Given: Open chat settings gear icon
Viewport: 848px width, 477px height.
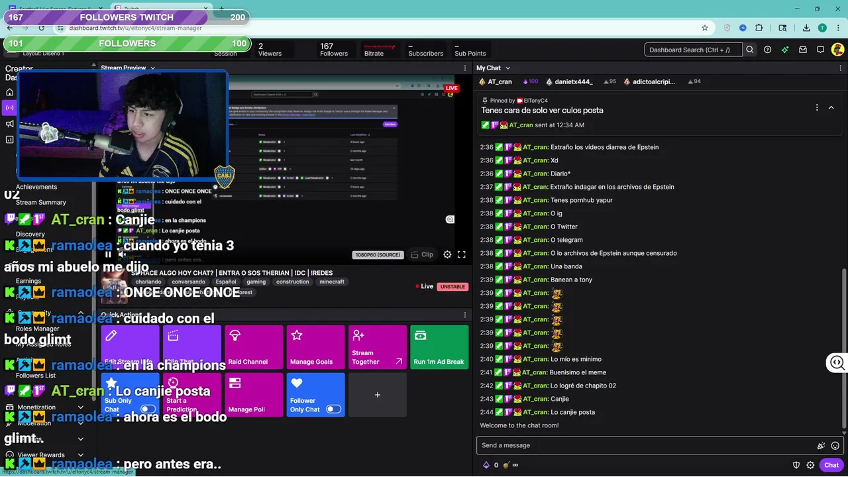Looking at the screenshot, I should [x=810, y=465].
